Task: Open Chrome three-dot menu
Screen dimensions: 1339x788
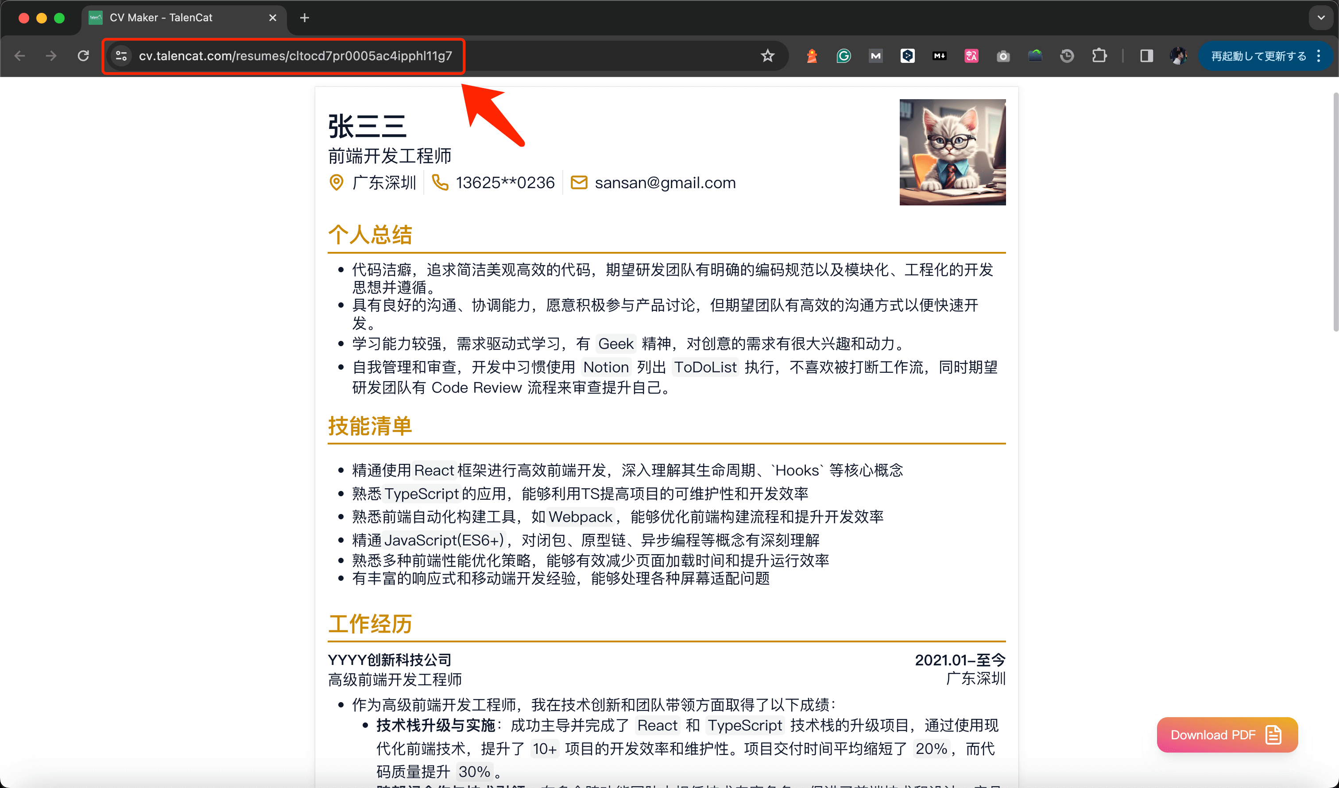Action: (x=1319, y=56)
